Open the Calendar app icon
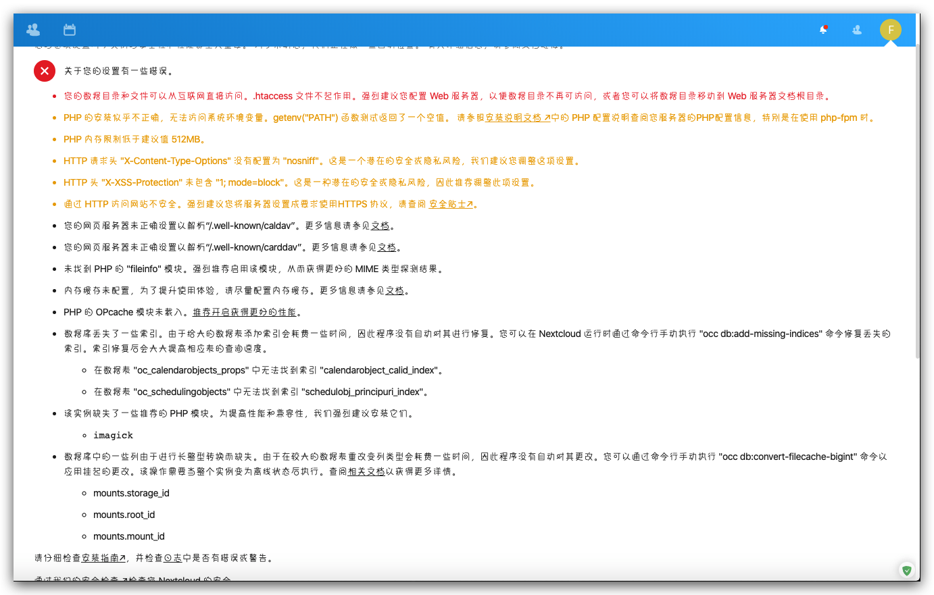Viewport: 934px width, 595px height. click(x=70, y=30)
